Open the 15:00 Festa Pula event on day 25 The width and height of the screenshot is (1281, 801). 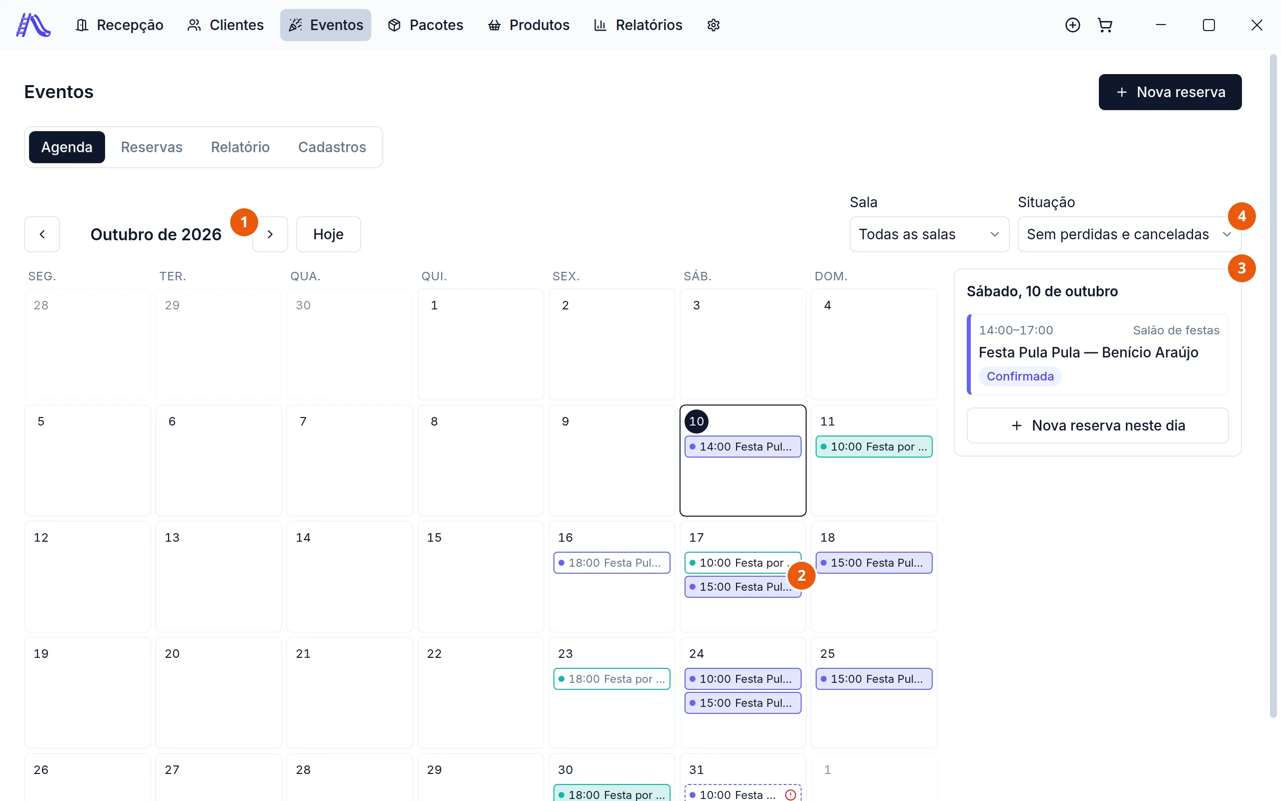874,679
